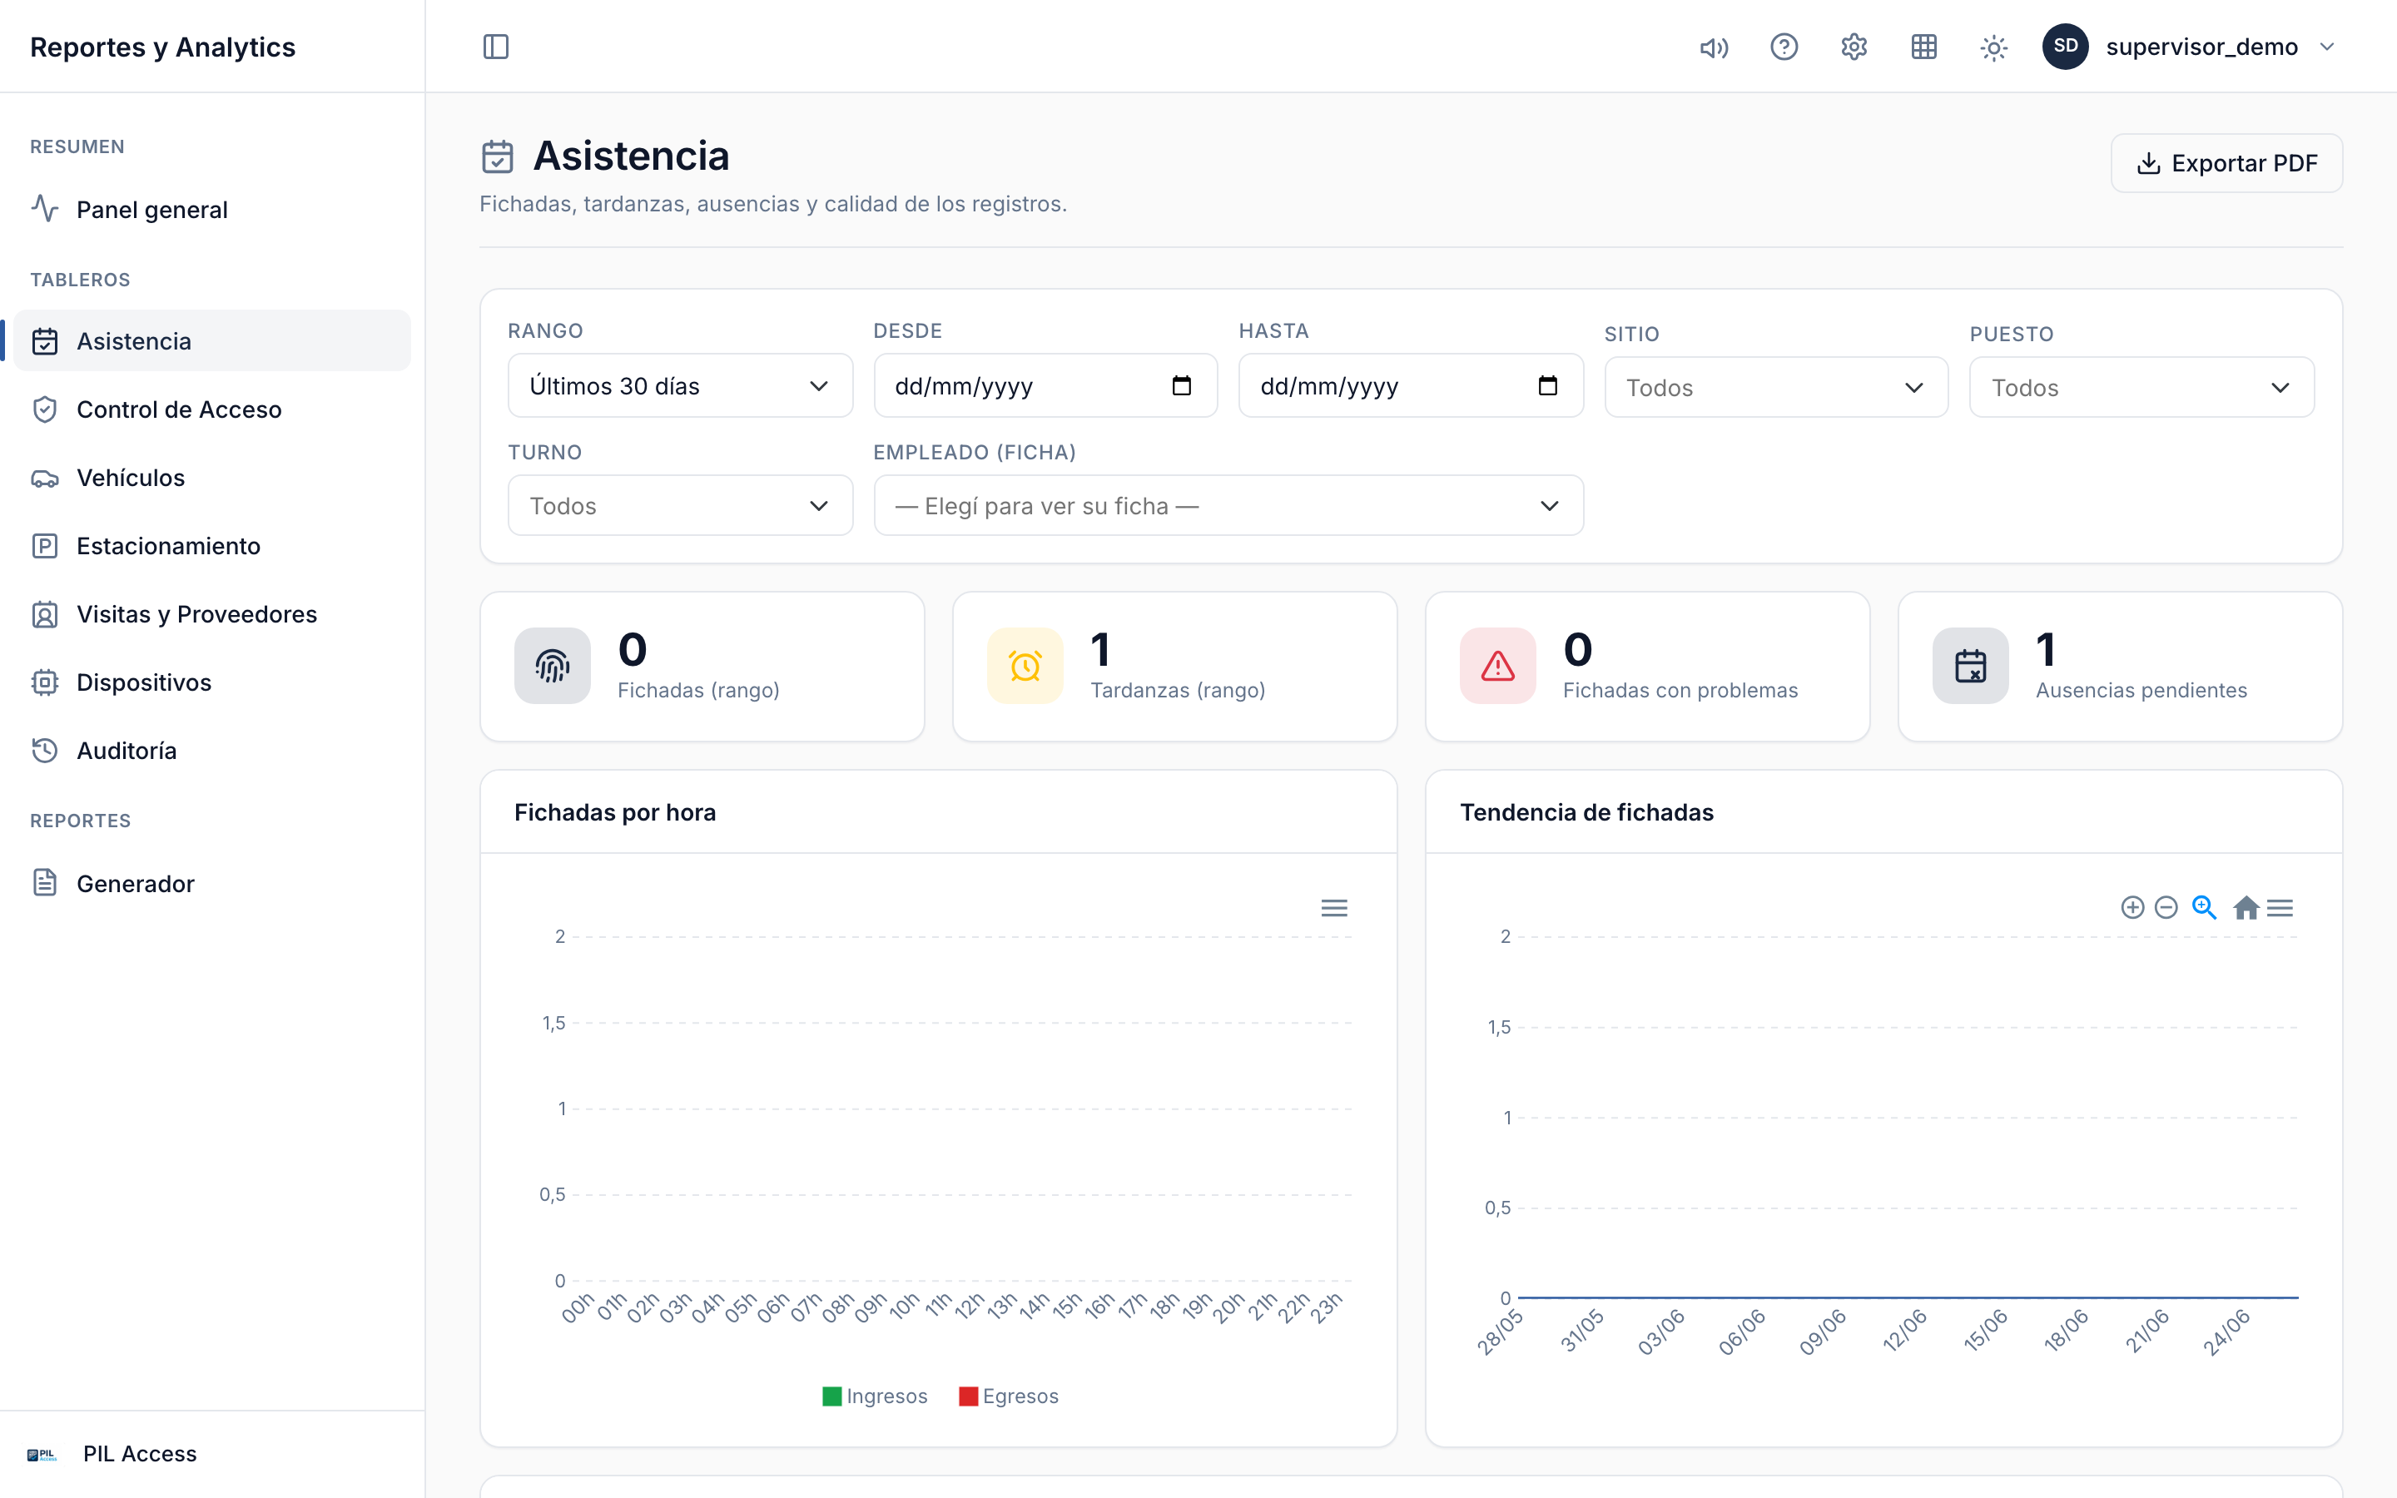Click the PIL Access footer logo
2397x1498 pixels.
click(42, 1455)
